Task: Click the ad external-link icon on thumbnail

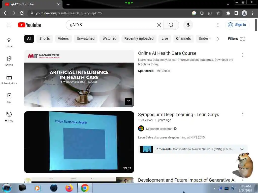Action: (128, 102)
